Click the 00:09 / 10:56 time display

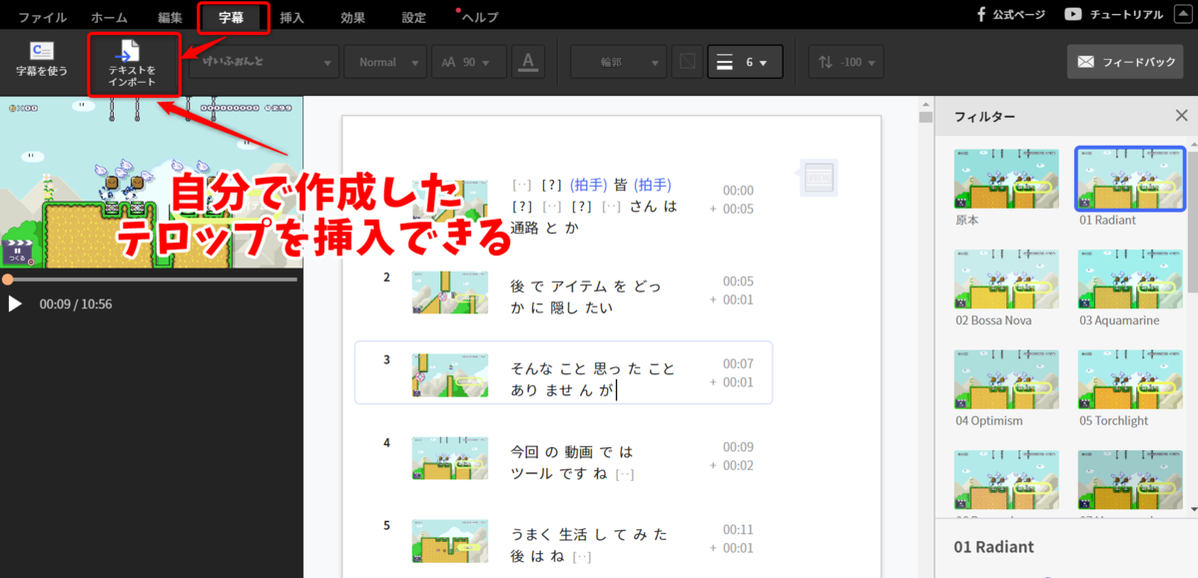pyautogui.click(x=76, y=303)
